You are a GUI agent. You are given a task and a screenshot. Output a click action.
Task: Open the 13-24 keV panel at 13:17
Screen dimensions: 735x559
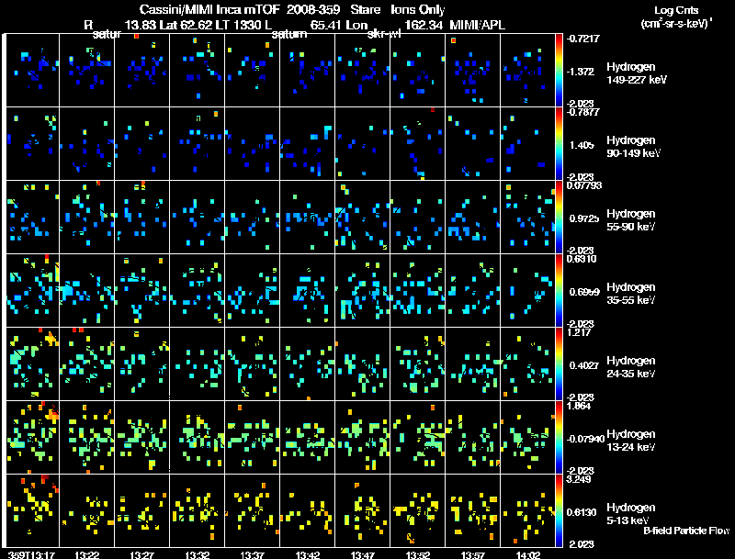(32, 437)
